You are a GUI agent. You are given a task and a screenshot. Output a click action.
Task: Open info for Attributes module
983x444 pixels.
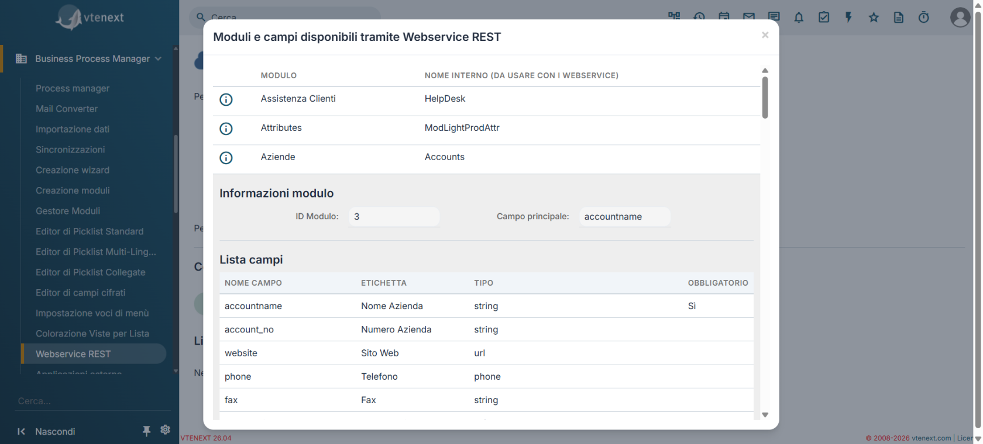(x=226, y=129)
